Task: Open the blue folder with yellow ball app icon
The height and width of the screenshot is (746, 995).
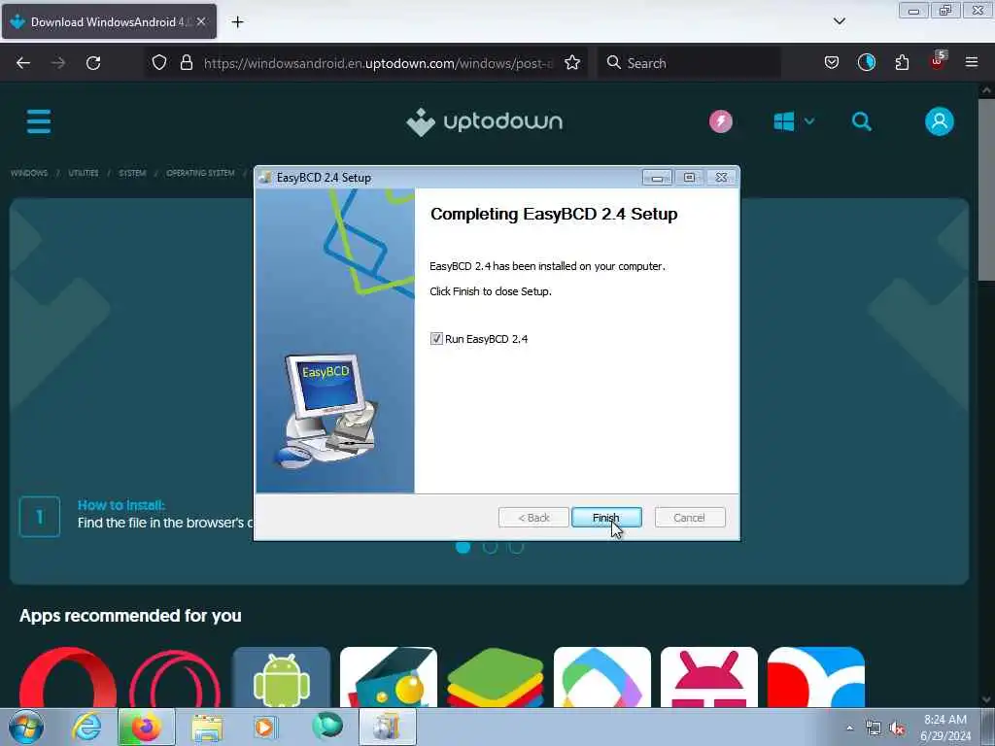Action: point(389,677)
